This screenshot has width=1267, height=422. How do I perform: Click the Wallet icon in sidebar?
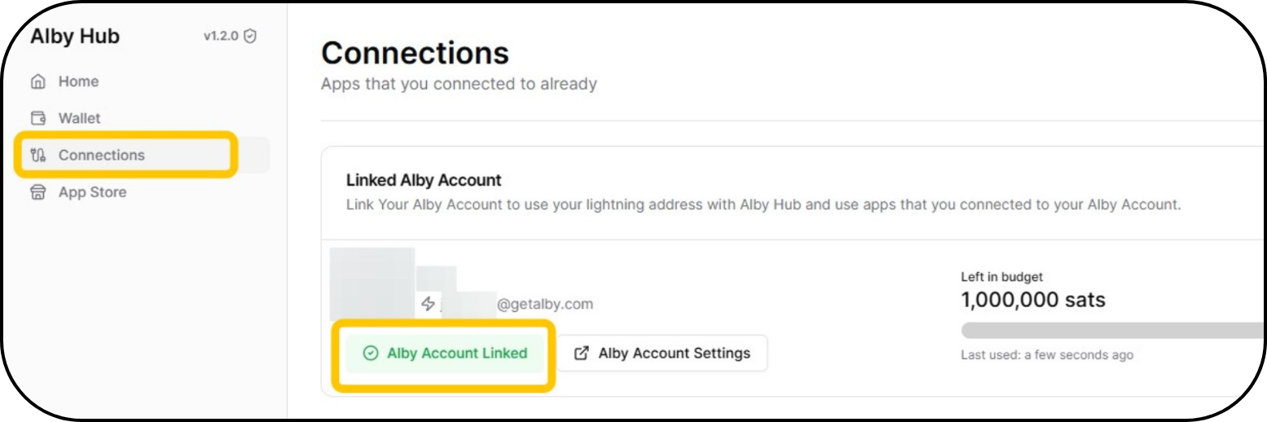point(37,118)
